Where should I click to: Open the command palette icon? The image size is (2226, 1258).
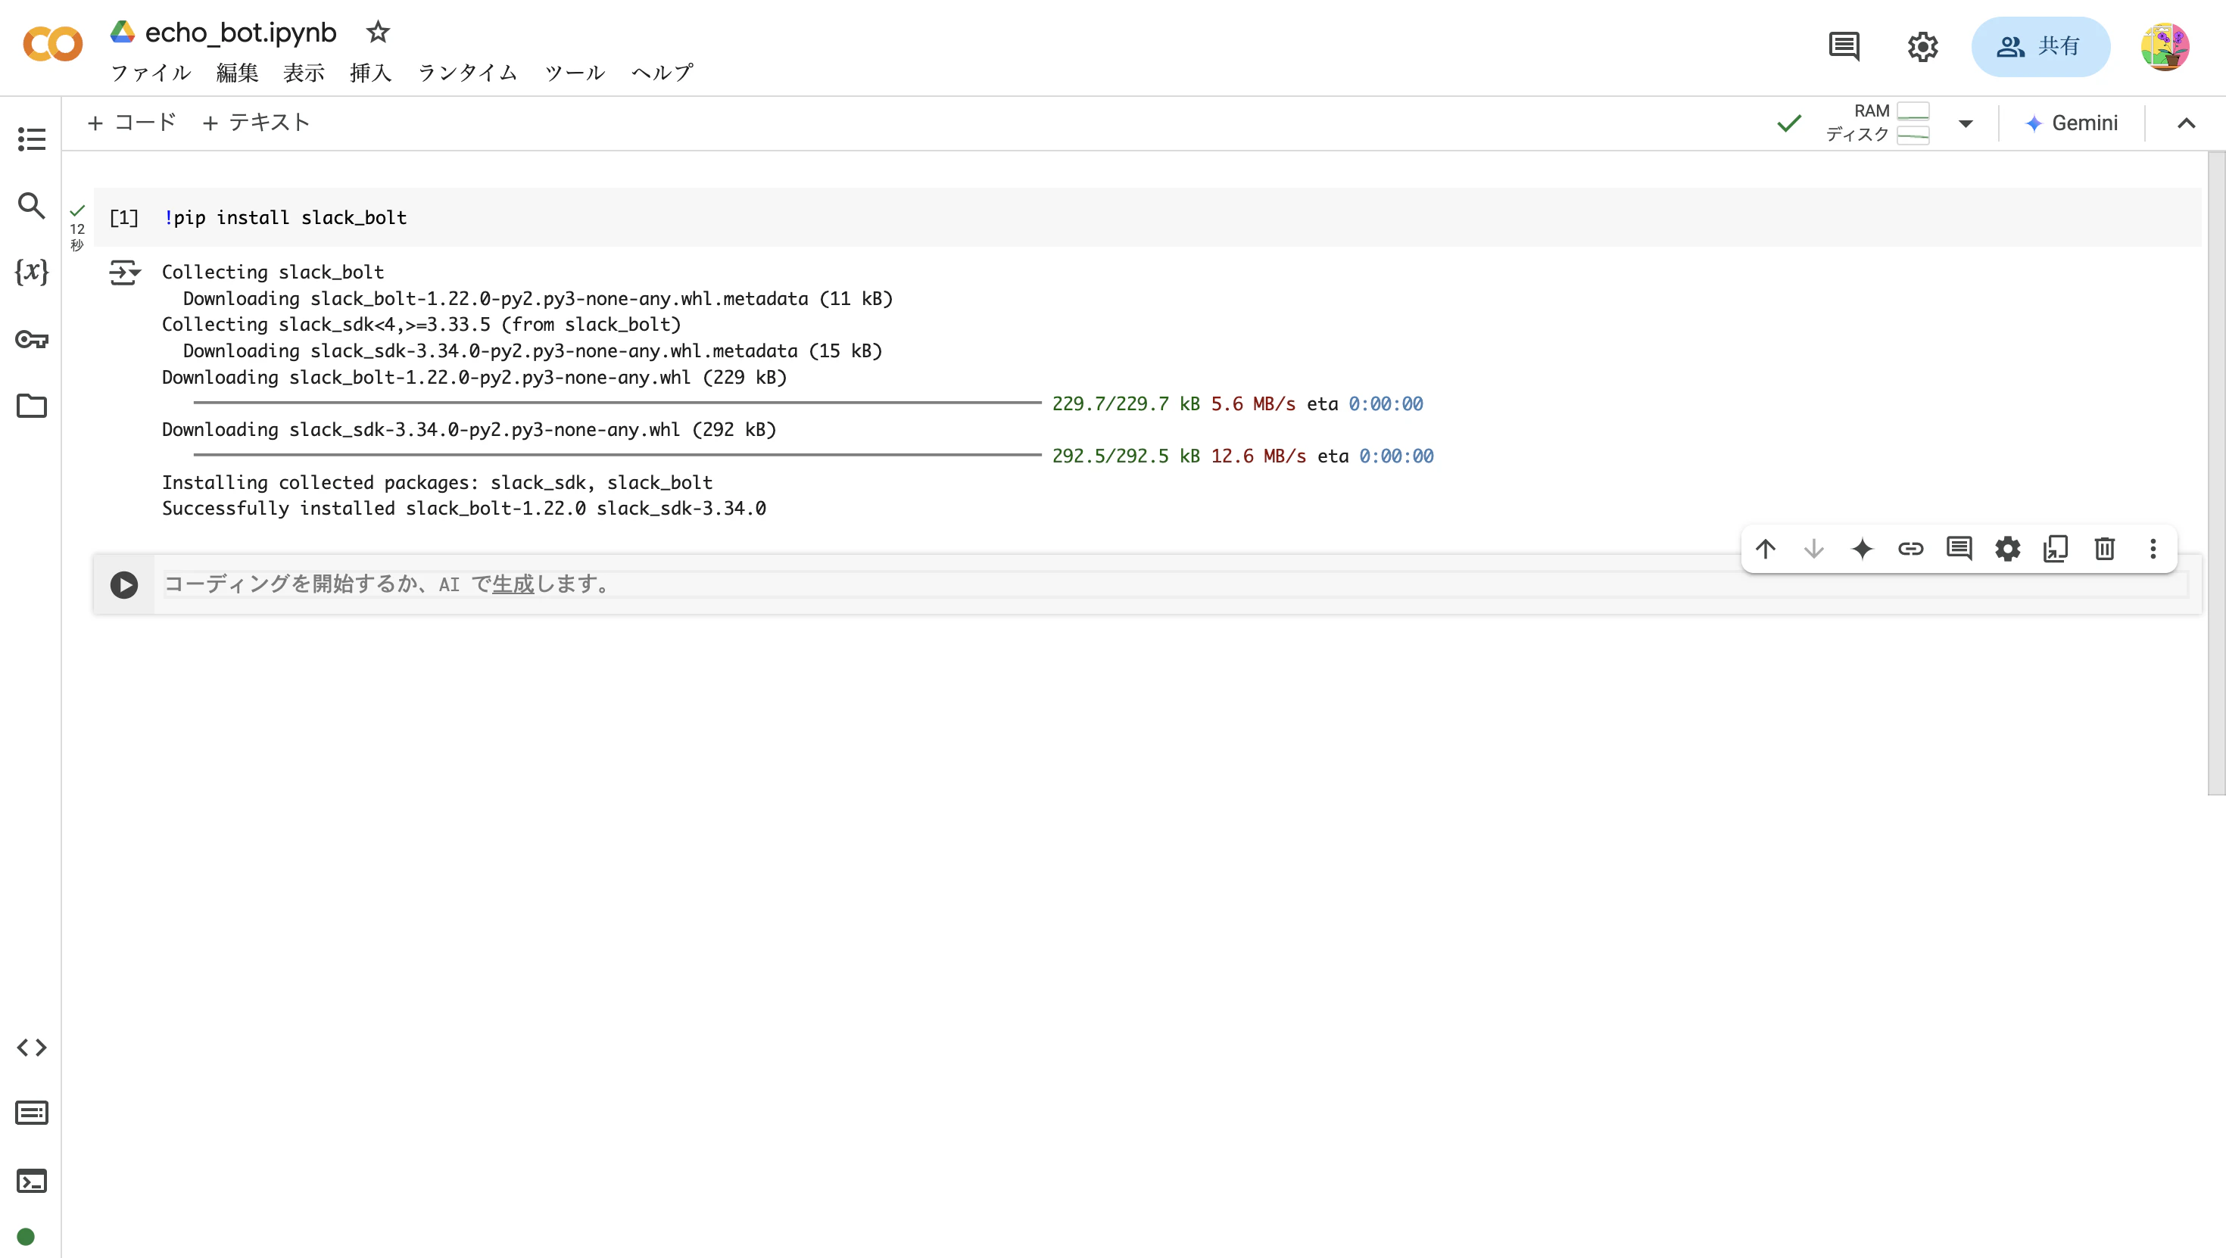pos(32,1113)
